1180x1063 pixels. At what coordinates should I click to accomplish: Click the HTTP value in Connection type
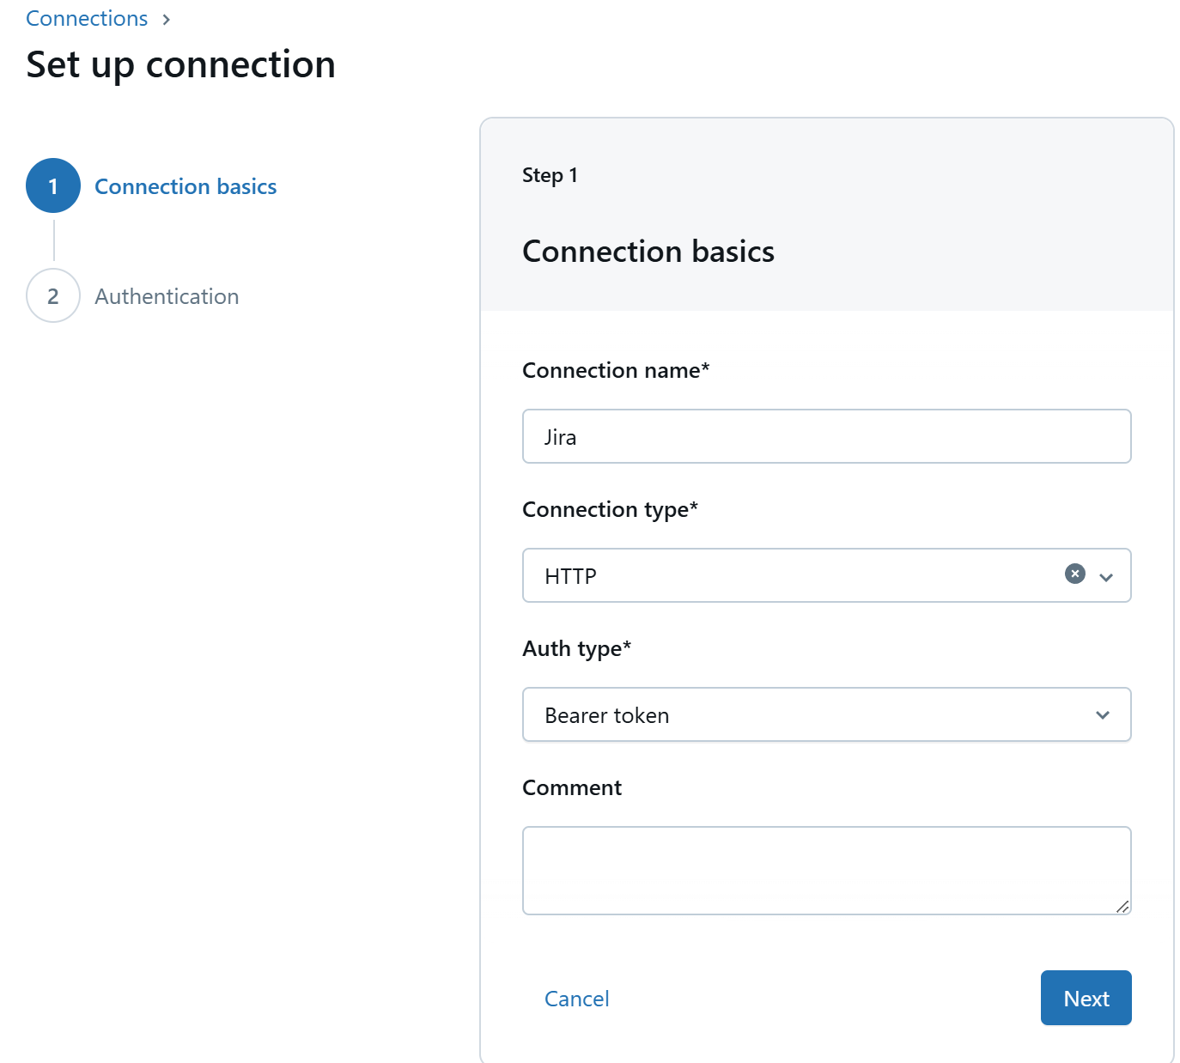coord(571,576)
